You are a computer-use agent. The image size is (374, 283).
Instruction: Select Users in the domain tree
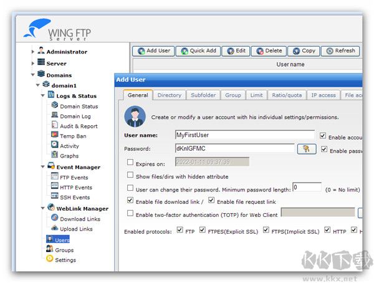[x=58, y=239]
